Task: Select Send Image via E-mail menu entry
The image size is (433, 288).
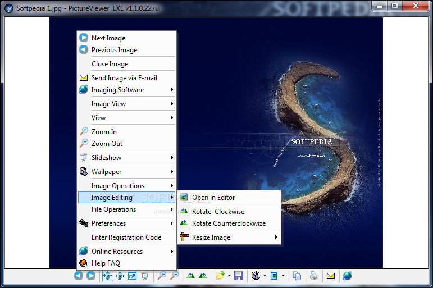Action: click(127, 78)
